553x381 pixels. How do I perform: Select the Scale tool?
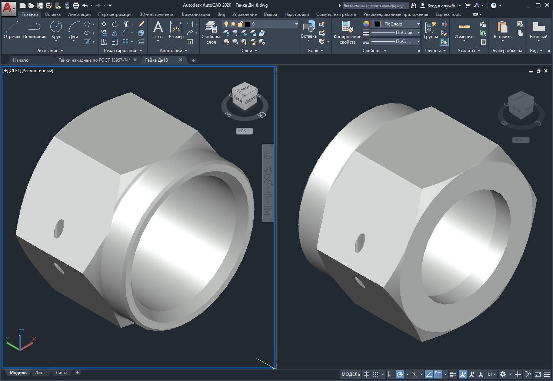point(115,42)
